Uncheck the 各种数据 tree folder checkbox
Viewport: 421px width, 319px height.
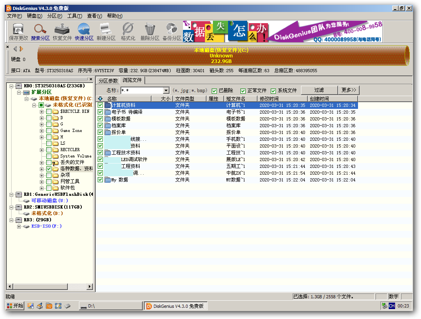point(49,169)
